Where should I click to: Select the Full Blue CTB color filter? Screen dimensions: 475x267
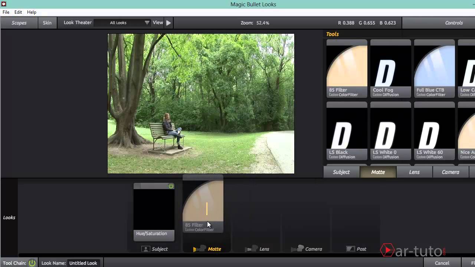pyautogui.click(x=435, y=69)
